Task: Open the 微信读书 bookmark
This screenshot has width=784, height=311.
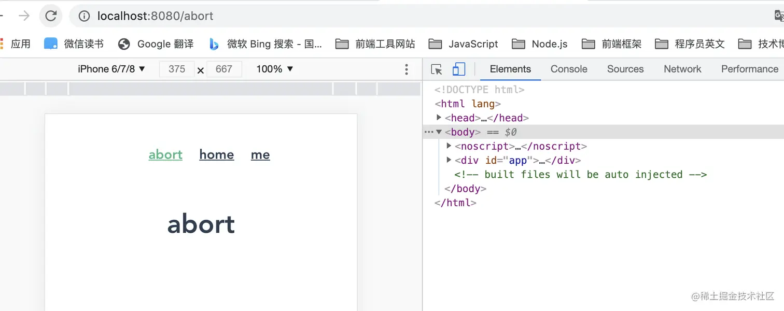Action: pyautogui.click(x=74, y=44)
